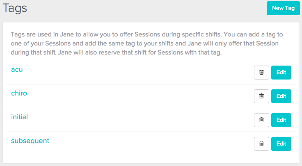Screen dimensions: 302x166
Task: Click trash can in the subsequent row
Action: (x=261, y=143)
